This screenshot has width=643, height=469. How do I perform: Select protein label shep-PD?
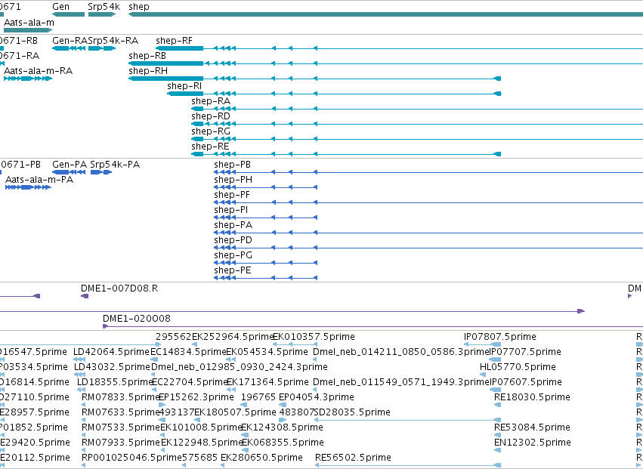(233, 240)
